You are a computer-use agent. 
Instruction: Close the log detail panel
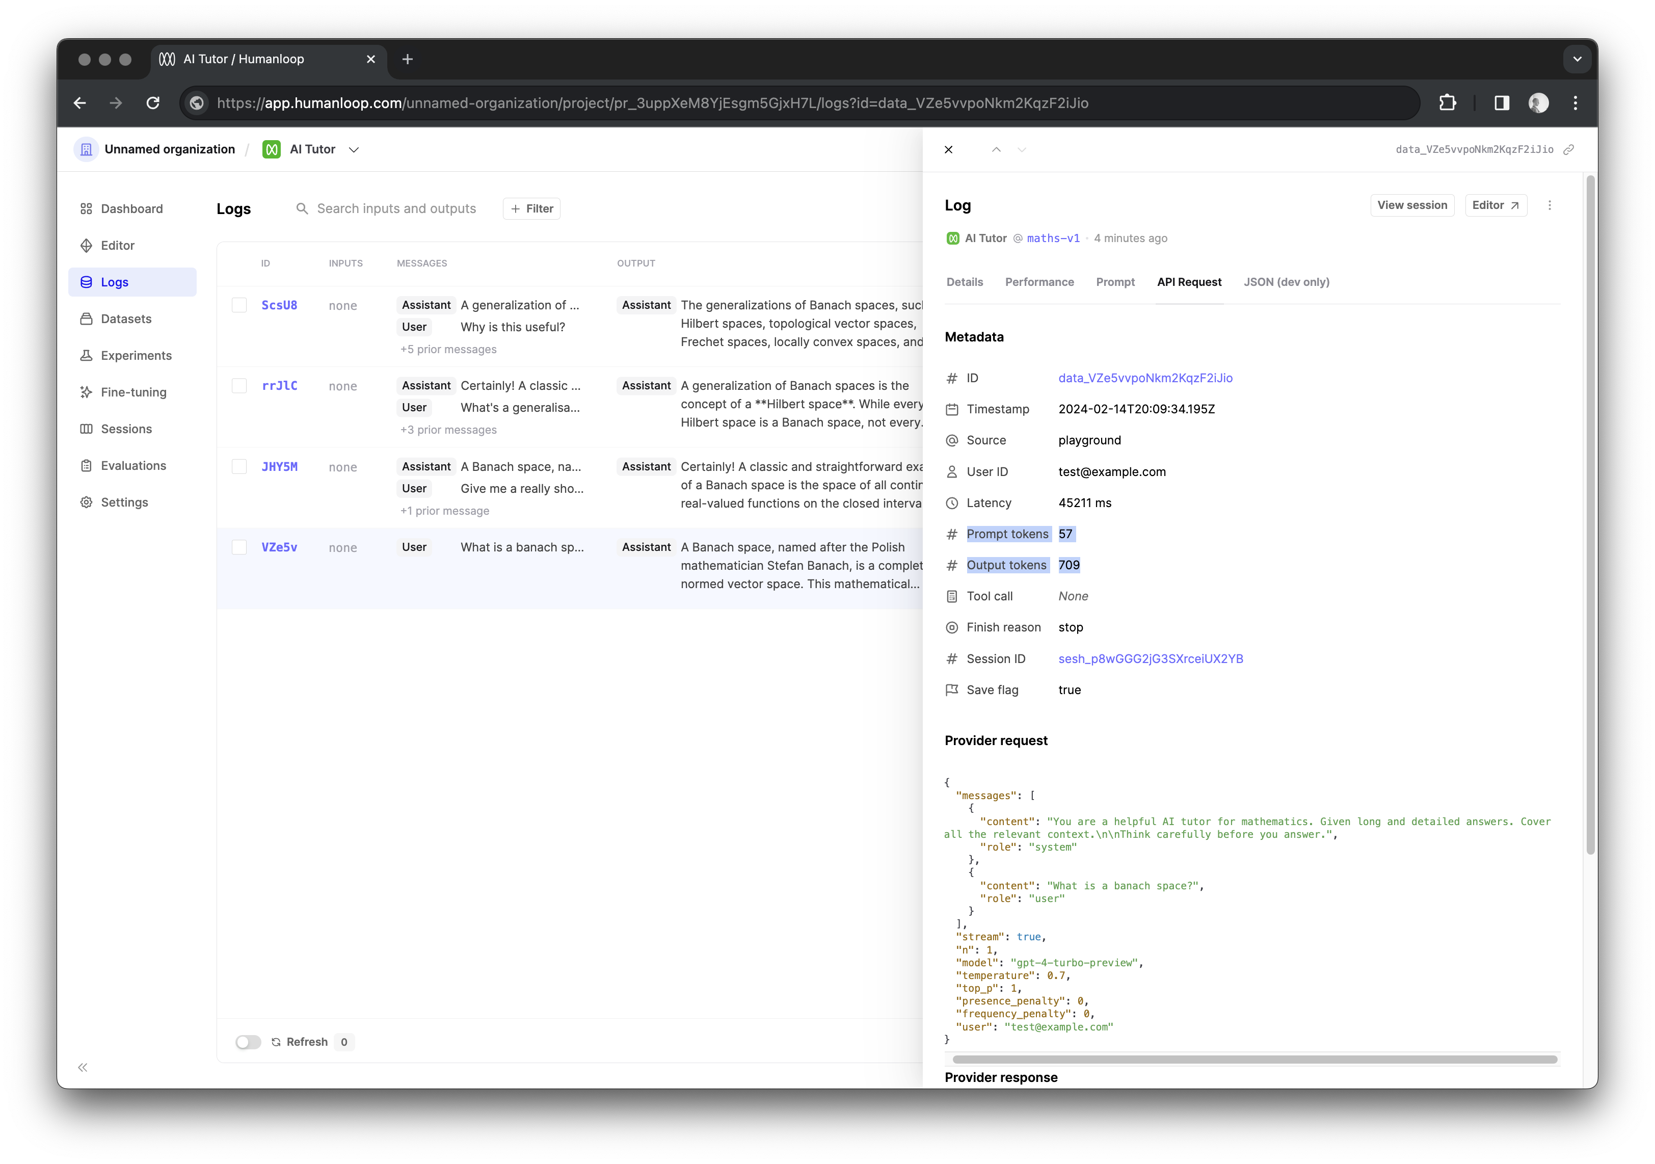pyautogui.click(x=949, y=150)
